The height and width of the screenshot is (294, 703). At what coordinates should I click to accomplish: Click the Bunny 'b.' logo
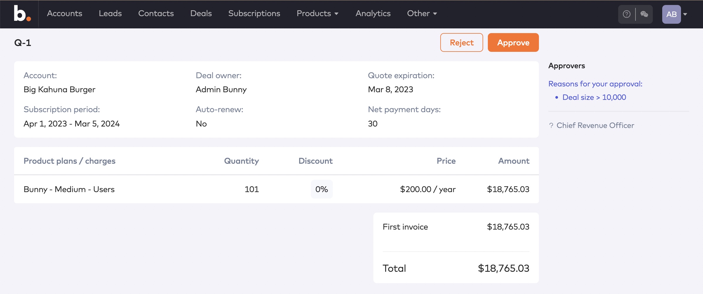pos(22,13)
